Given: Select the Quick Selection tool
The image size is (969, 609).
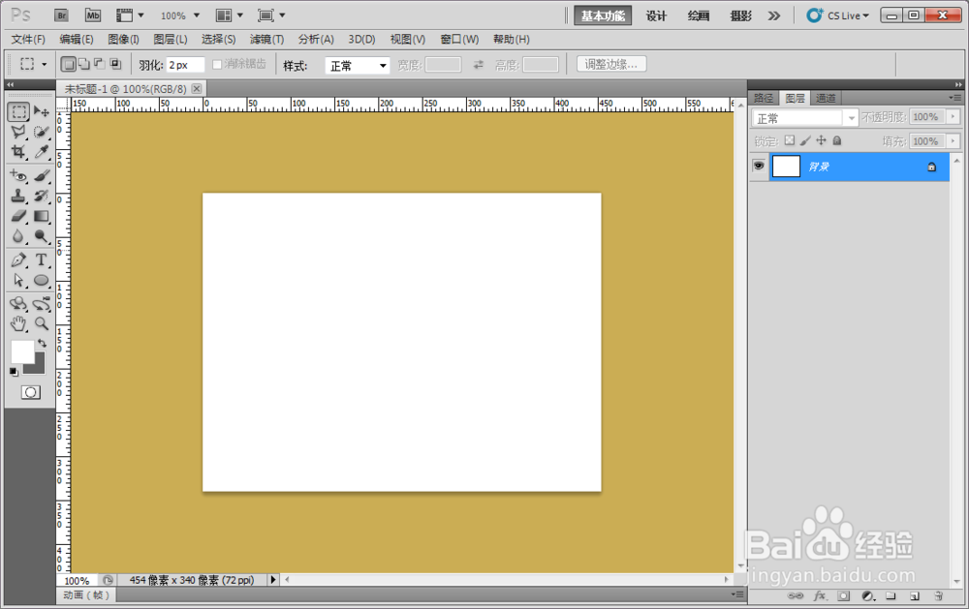Looking at the screenshot, I should click(x=42, y=132).
